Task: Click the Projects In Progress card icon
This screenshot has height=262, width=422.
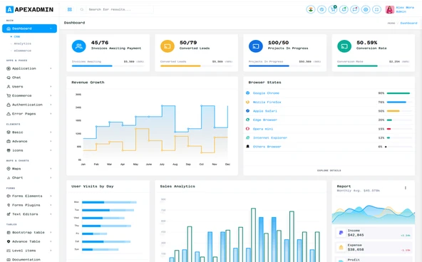Action: 256,46
